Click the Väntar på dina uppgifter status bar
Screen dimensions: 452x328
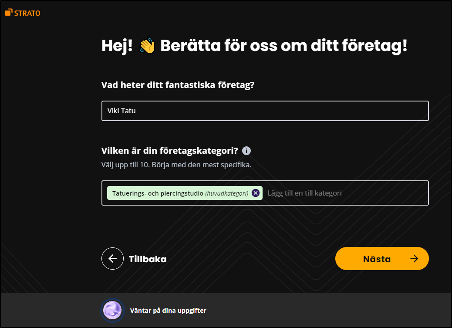point(168,310)
